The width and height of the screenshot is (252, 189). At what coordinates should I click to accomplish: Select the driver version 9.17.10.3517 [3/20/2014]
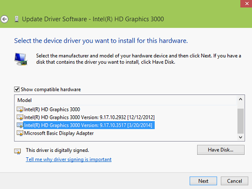tap(89, 125)
